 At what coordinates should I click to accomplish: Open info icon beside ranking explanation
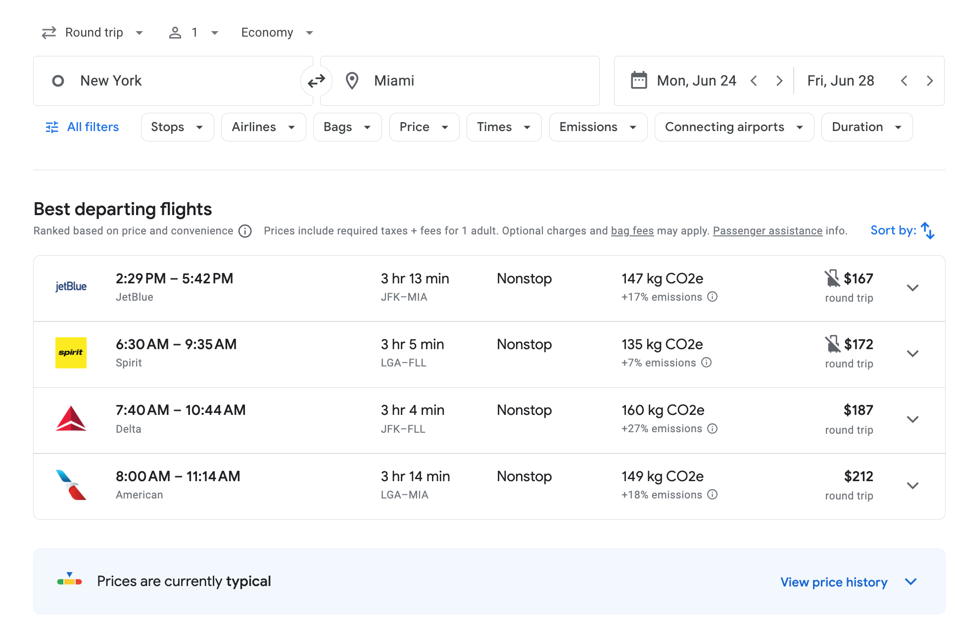tap(245, 231)
